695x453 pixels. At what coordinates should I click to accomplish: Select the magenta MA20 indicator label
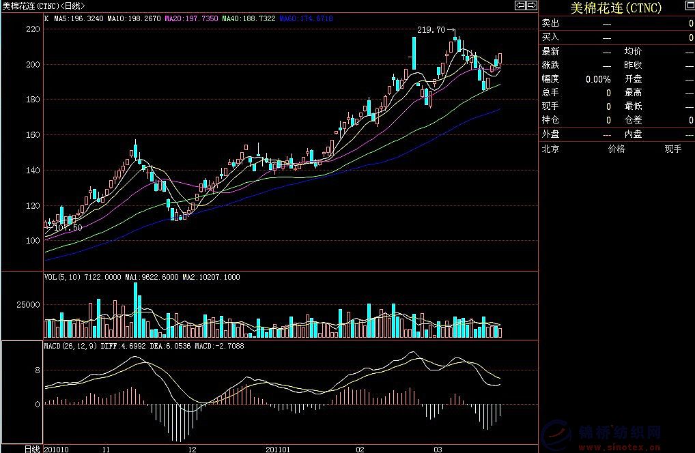coord(192,19)
